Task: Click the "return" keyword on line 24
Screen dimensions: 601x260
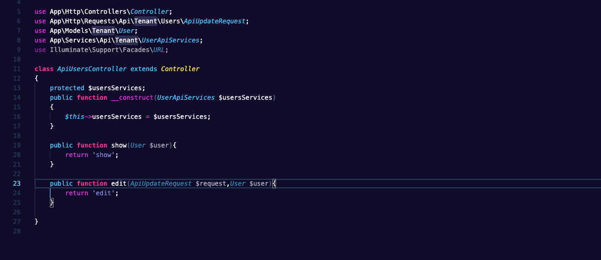Action: point(76,193)
